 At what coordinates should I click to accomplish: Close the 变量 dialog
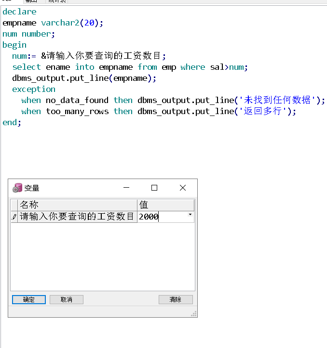tap(183, 188)
